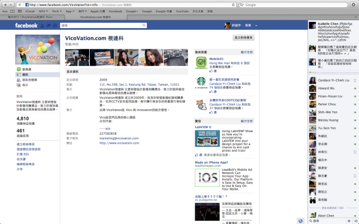Click the marketing@vicovation.com email link
Image resolution: width=359 pixels, height=224 pixels.
[x=119, y=138]
